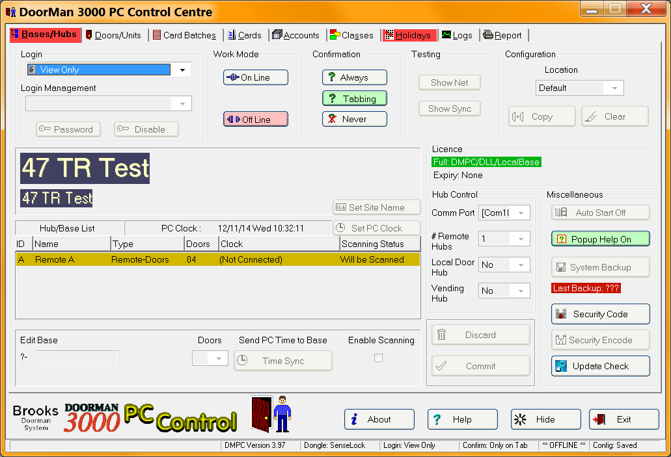Image resolution: width=671 pixels, height=457 pixels.
Task: Switch to the Doors/Units tab
Action: coord(114,35)
